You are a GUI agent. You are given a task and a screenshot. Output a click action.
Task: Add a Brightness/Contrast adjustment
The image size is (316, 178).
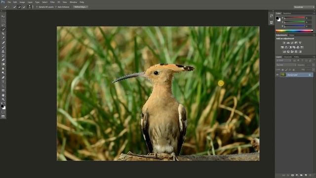(x=284, y=43)
